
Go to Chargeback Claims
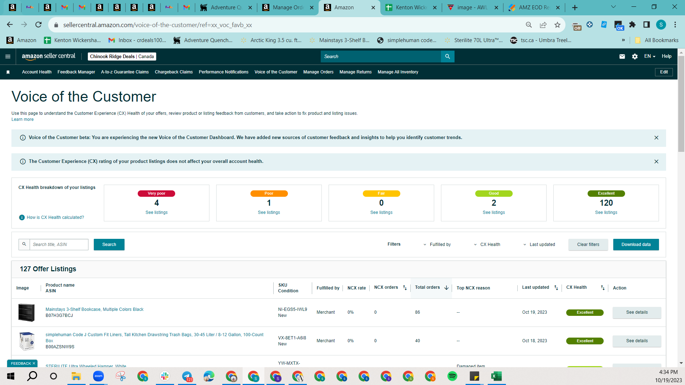[174, 72]
